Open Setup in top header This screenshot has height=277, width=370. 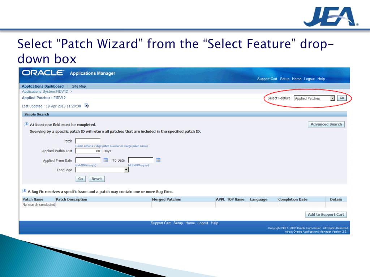[x=285, y=79]
